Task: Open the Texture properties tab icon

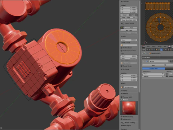Action: (168, 49)
